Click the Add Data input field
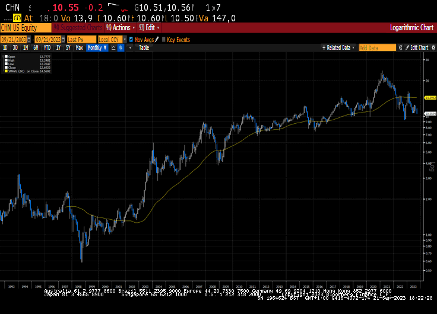 378,48
